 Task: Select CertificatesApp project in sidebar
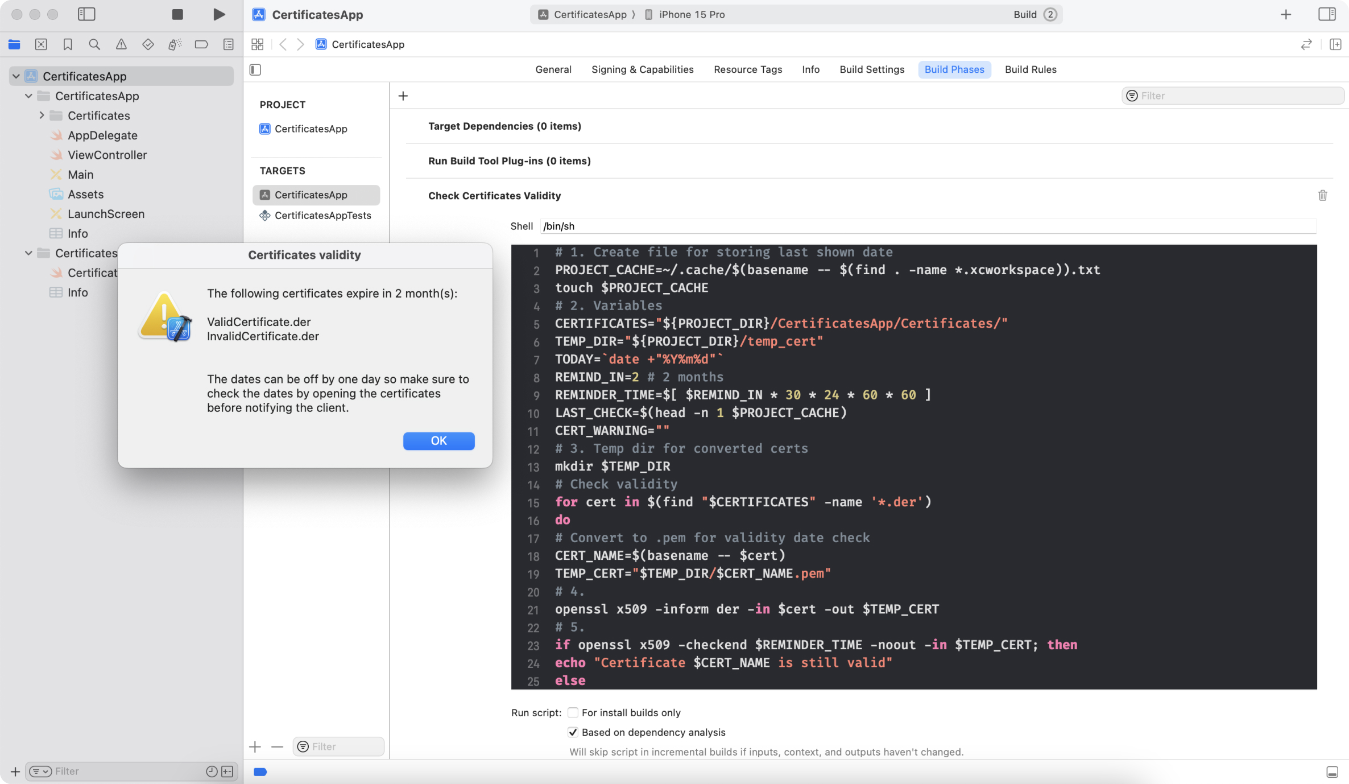[84, 77]
